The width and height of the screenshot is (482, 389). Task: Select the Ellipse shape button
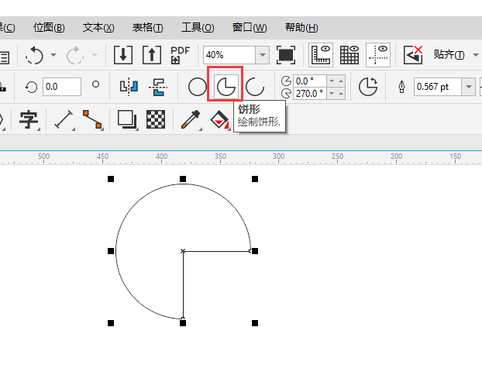click(198, 86)
